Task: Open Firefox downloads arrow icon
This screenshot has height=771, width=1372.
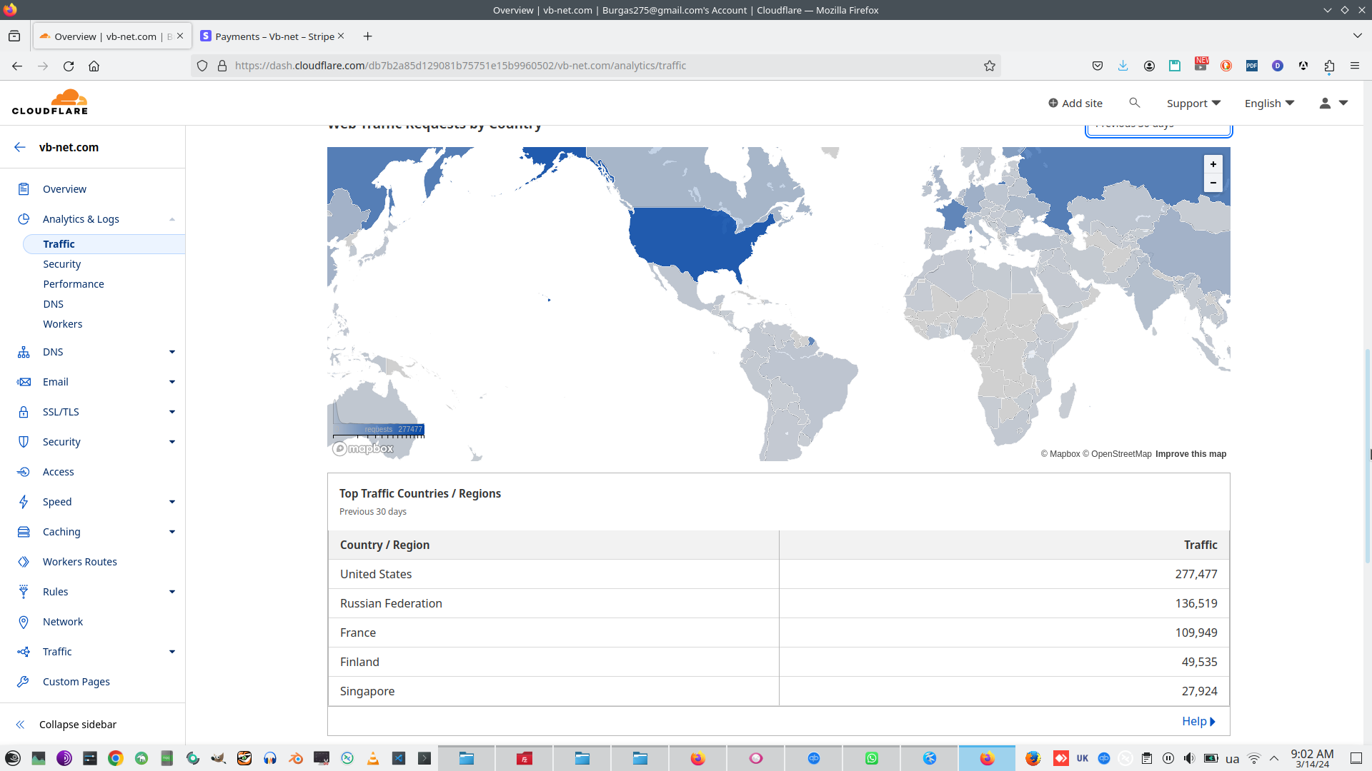Action: click(x=1123, y=66)
